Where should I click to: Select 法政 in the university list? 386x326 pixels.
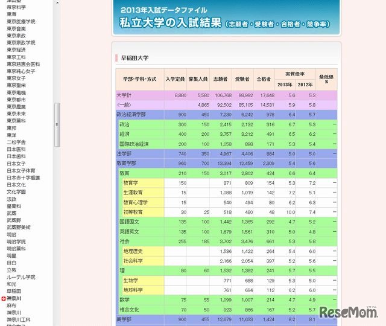(x=11, y=199)
